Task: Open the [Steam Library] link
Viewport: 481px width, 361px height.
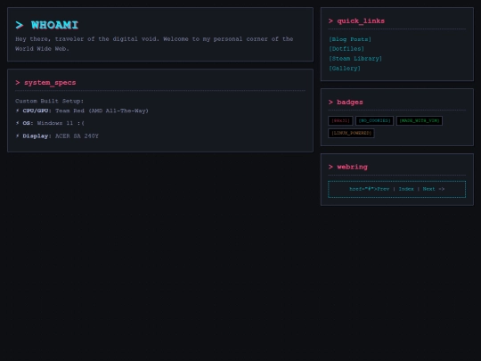Action: (355, 58)
